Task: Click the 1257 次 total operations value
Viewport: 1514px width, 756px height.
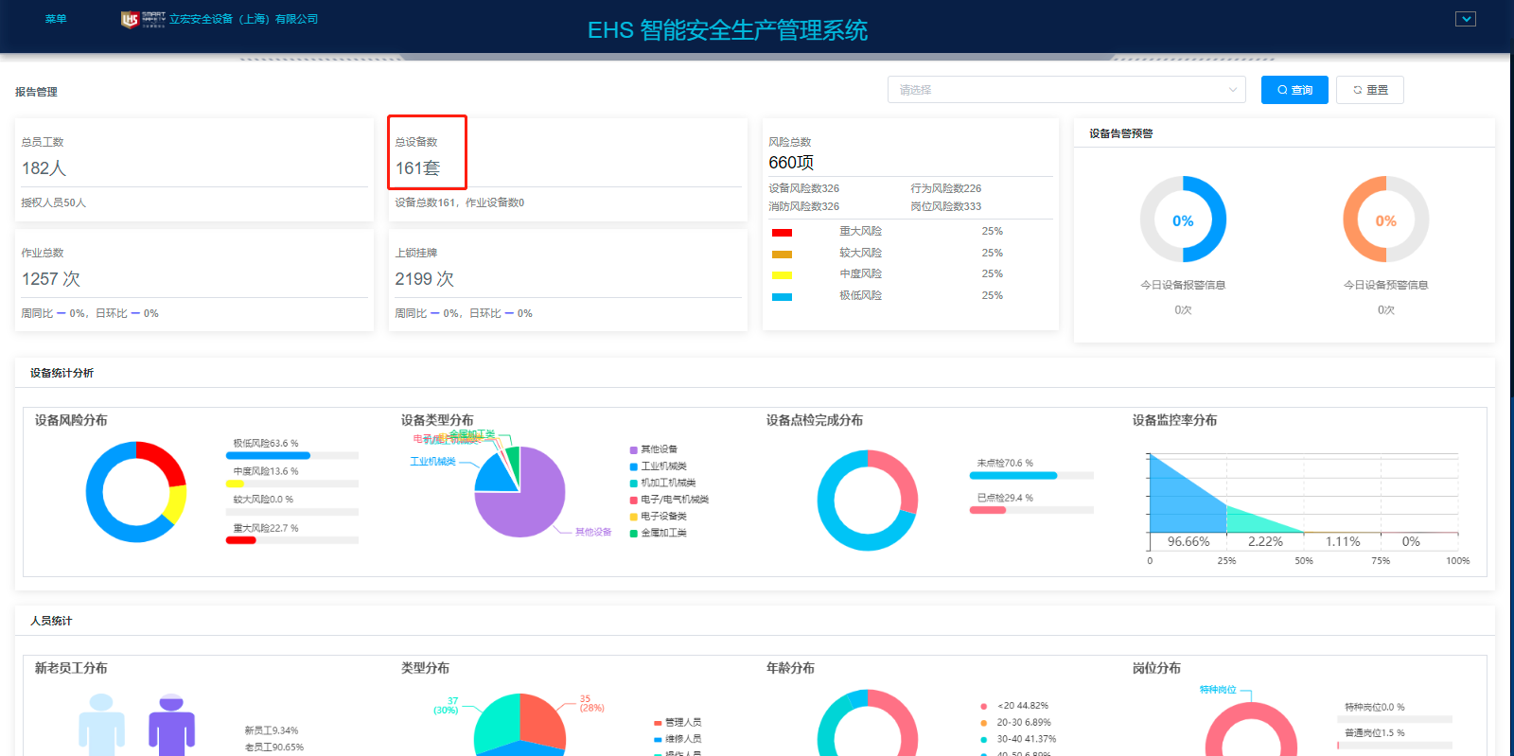Action: (51, 279)
